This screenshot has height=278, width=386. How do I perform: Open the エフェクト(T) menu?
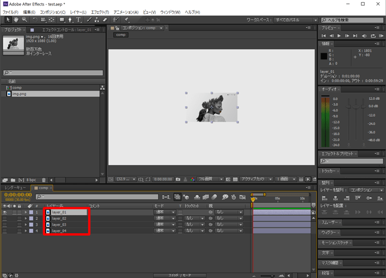100,12
